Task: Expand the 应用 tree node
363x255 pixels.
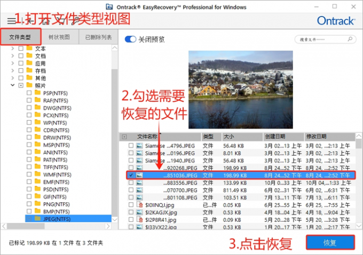Action: coord(13,63)
